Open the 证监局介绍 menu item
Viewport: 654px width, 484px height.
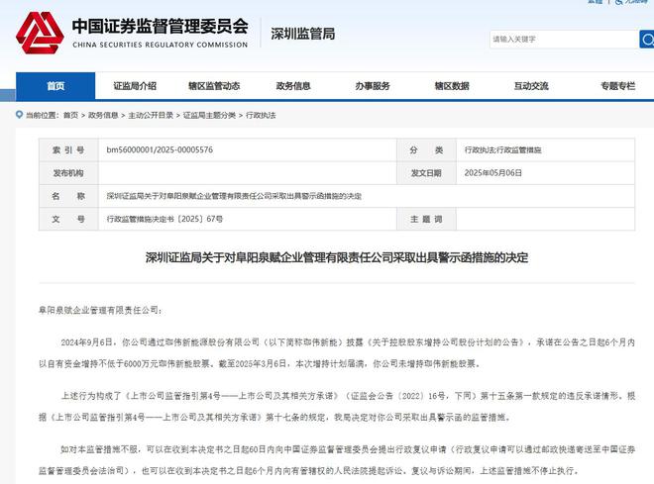(x=135, y=86)
